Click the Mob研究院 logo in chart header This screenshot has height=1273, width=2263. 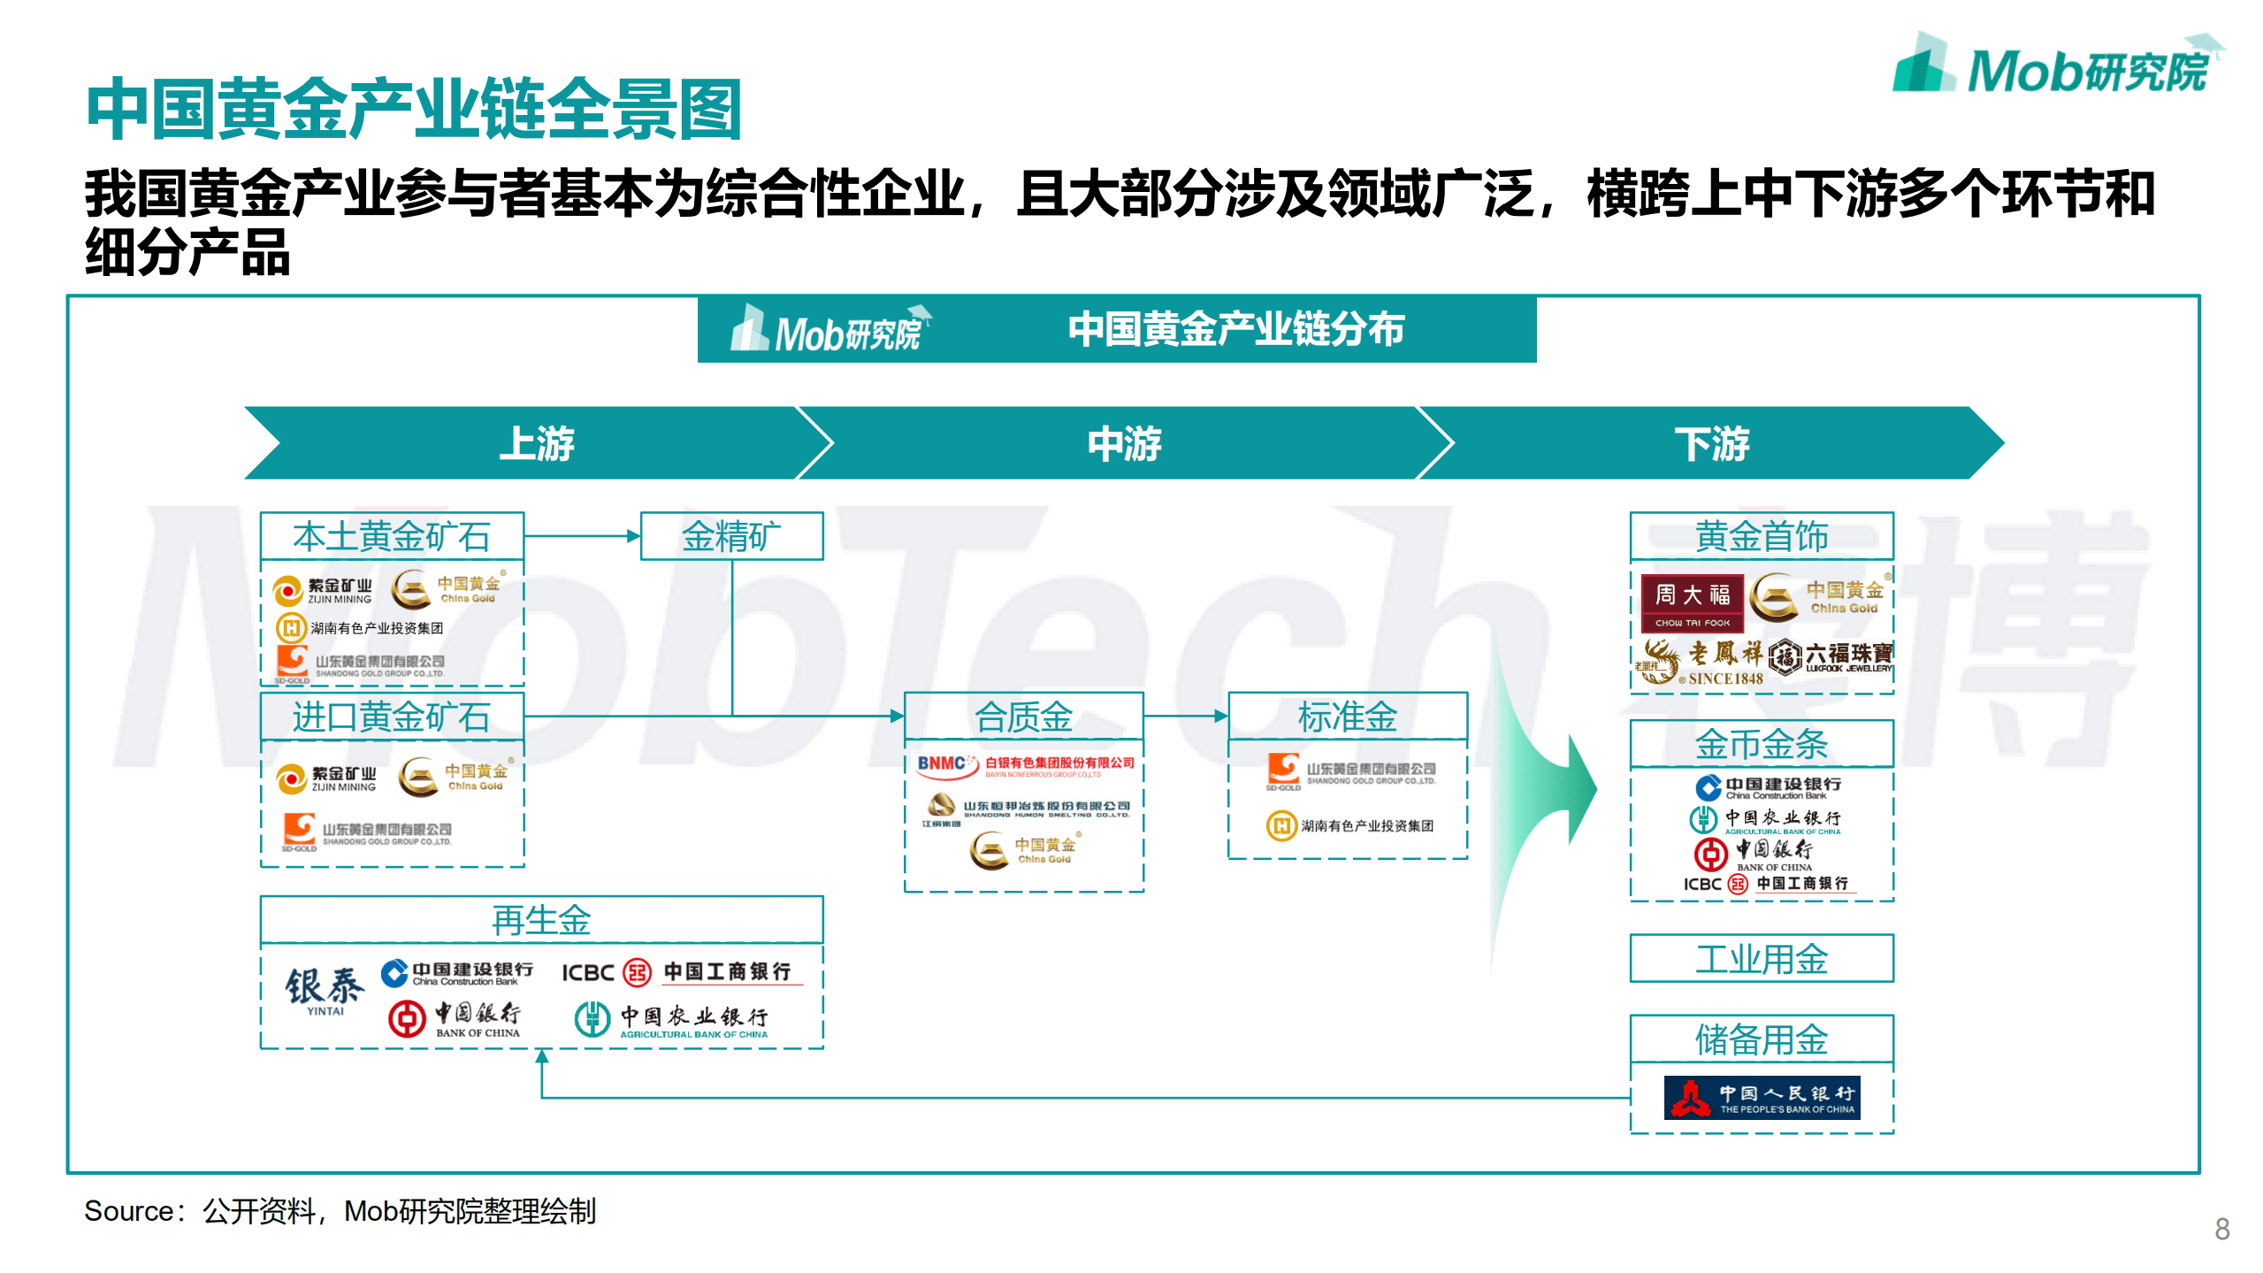point(830,329)
